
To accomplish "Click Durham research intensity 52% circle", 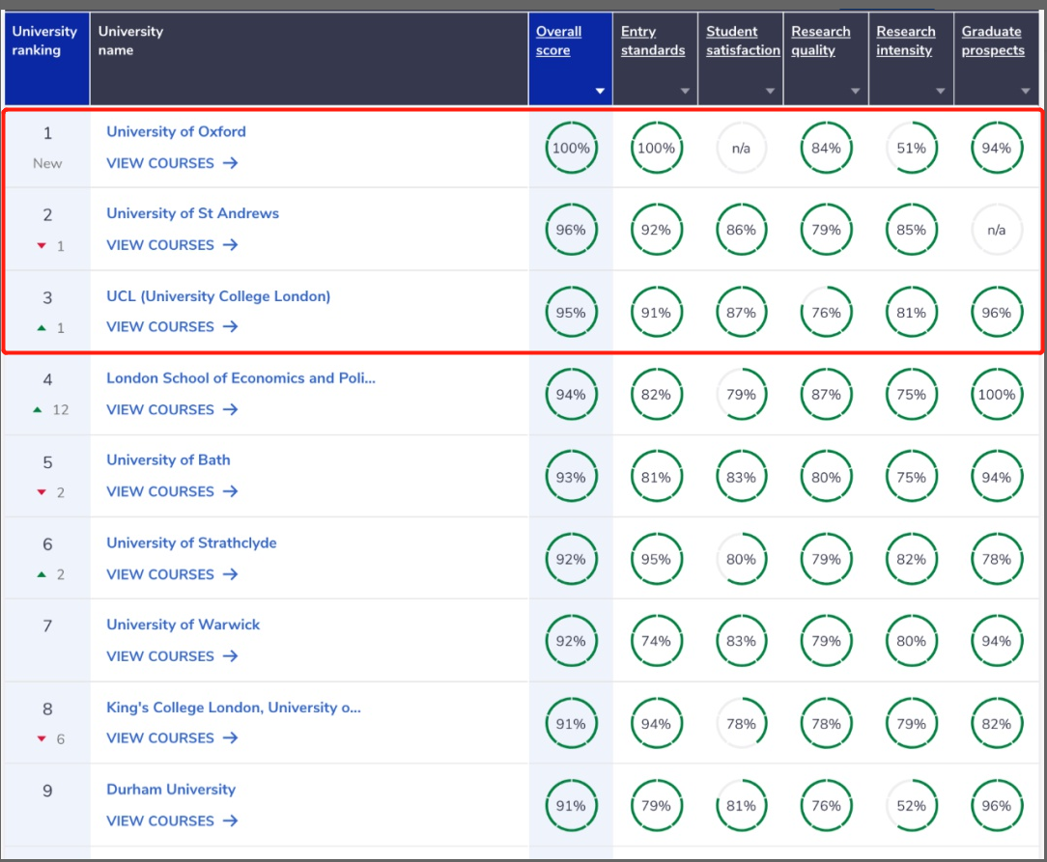I will (x=912, y=805).
